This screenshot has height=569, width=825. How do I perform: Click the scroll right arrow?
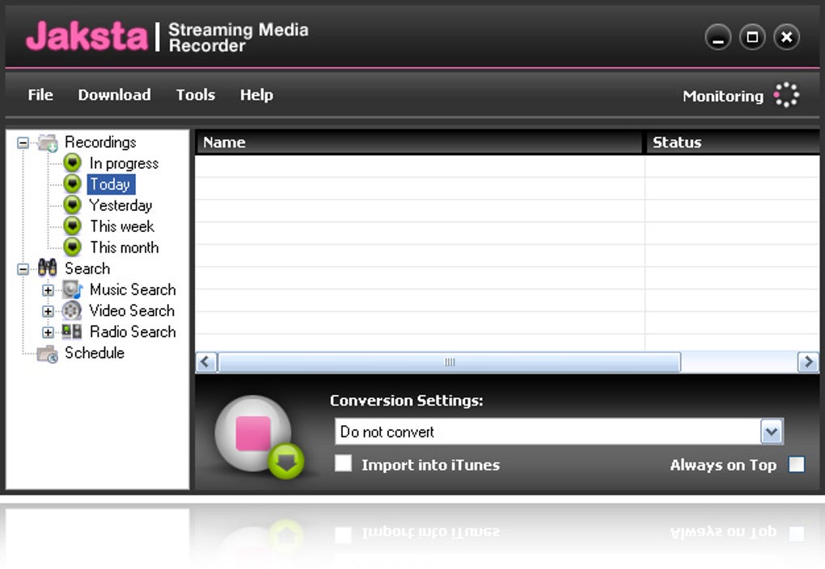point(808,362)
